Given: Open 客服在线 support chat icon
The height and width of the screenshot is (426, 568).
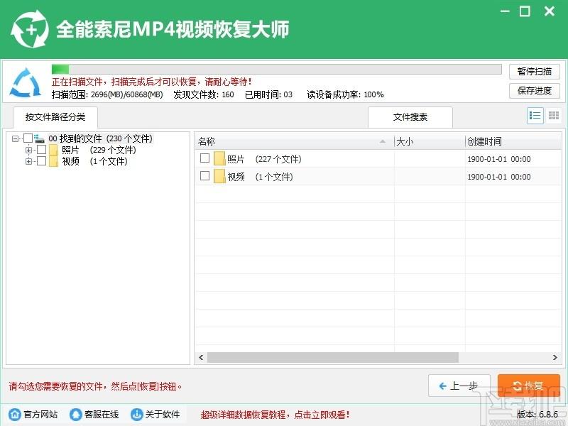Looking at the screenshot, I should click(x=75, y=415).
